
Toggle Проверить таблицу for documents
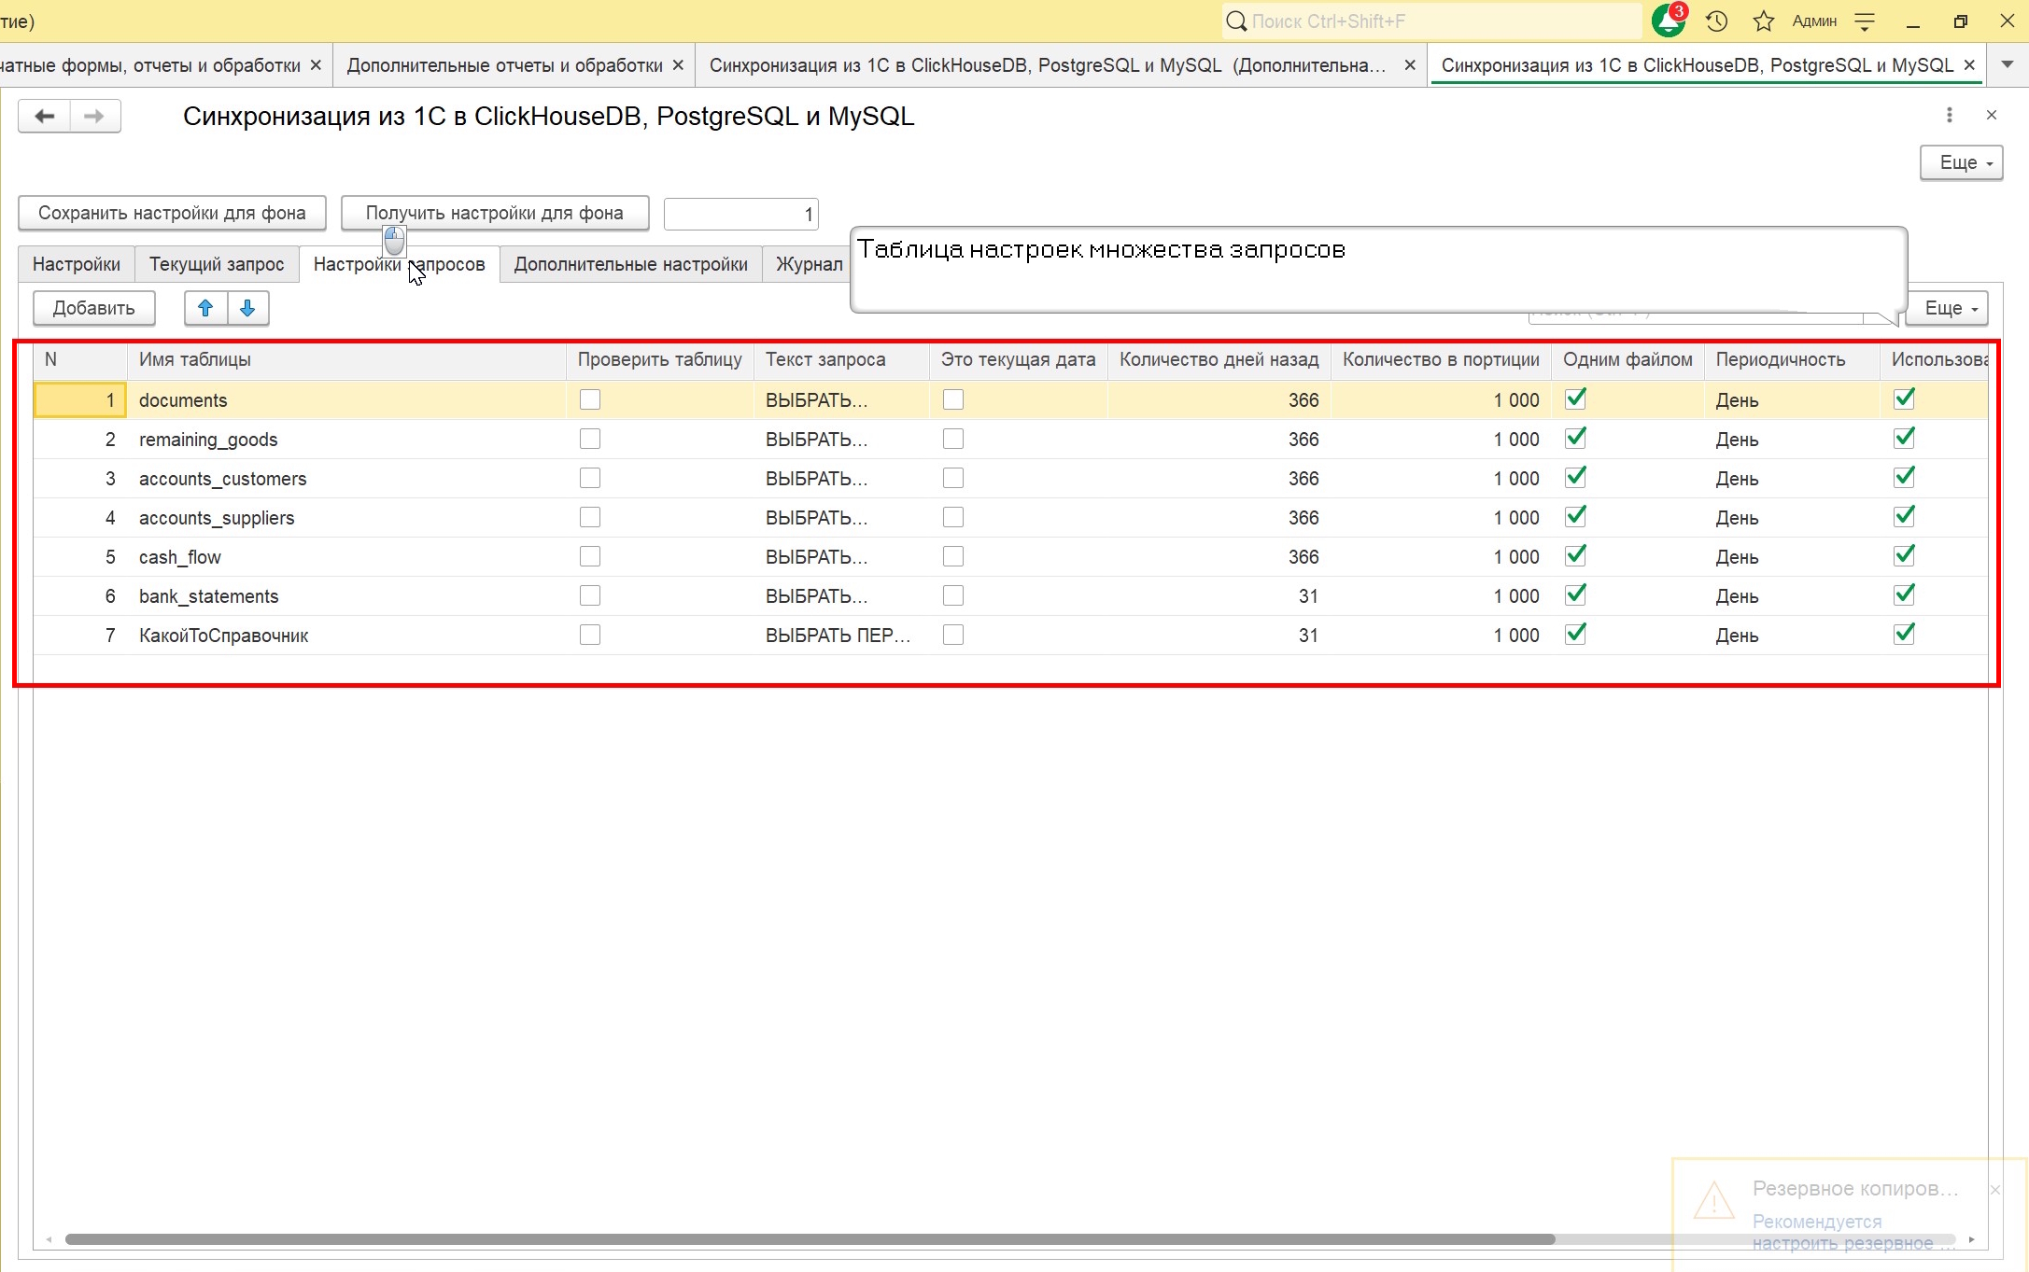click(x=590, y=399)
